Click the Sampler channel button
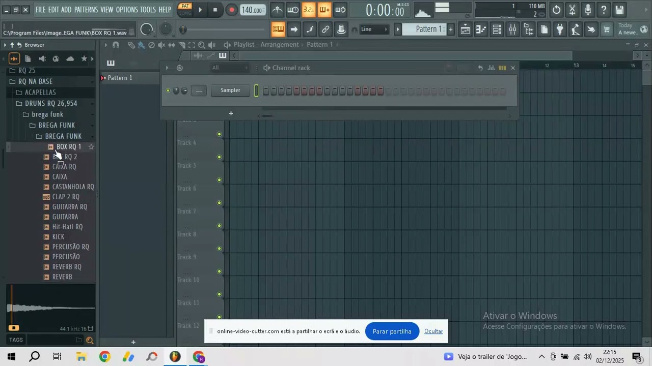This screenshot has width=652, height=366. pyautogui.click(x=230, y=90)
